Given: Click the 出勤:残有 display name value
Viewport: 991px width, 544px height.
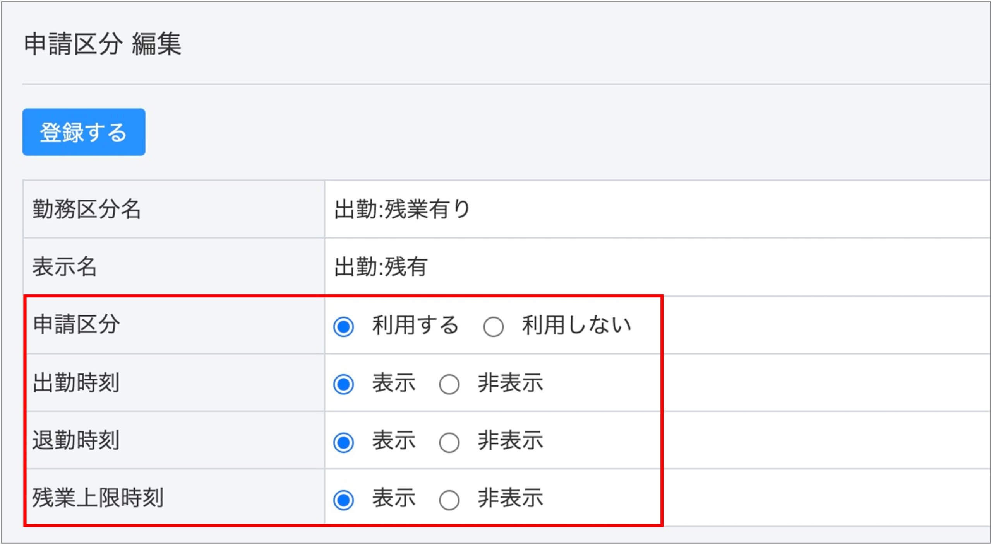Looking at the screenshot, I should point(381,267).
